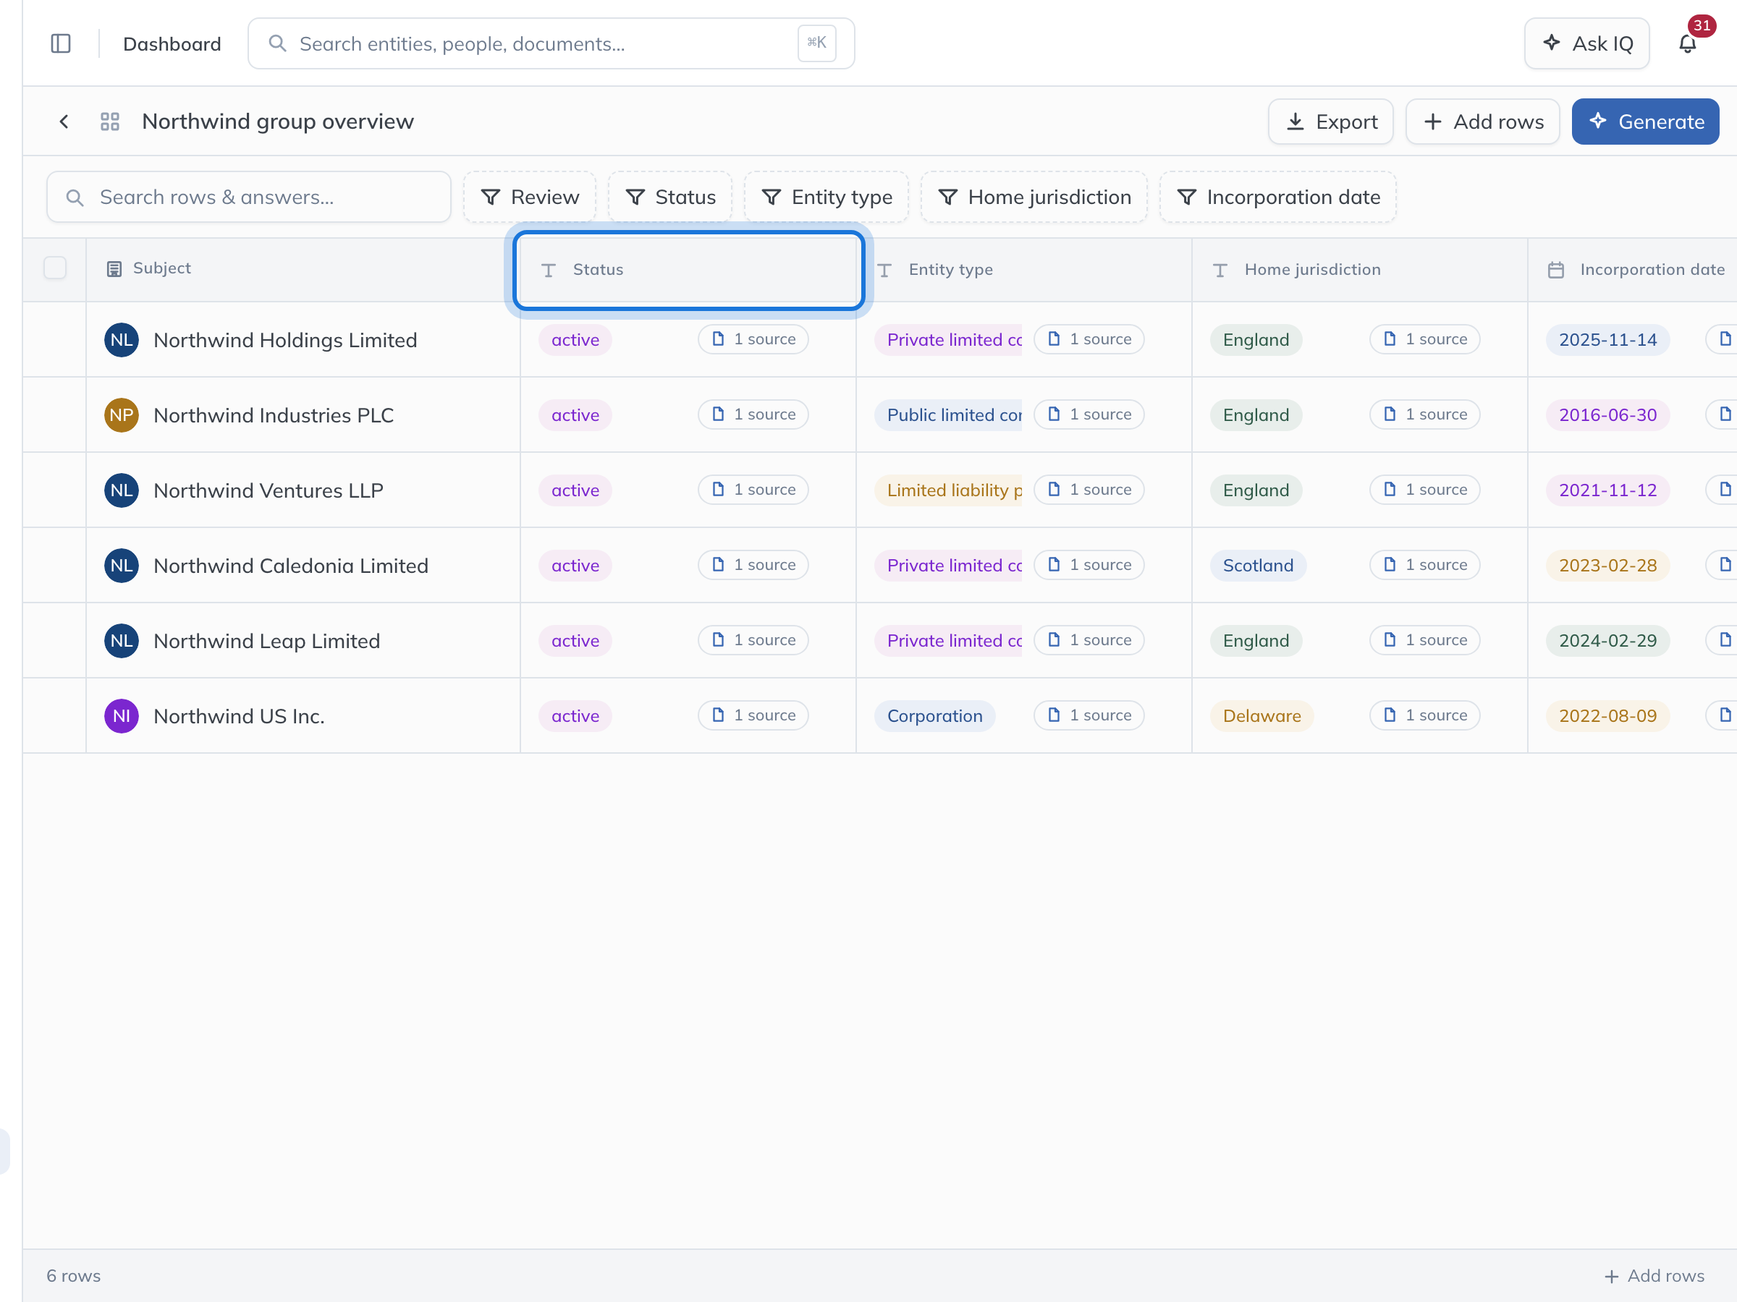
Task: Click the Home jurisdiction column header
Action: 1359,270
